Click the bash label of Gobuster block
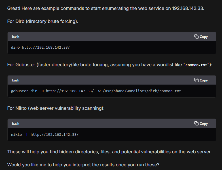 (16, 80)
